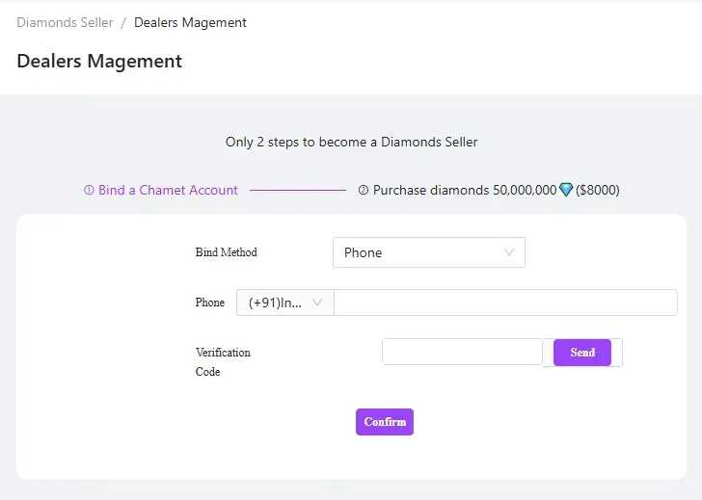Focus the Phone number input field
The image size is (702, 500).
(505, 303)
